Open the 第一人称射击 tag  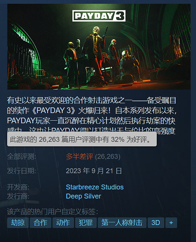coord(122,223)
